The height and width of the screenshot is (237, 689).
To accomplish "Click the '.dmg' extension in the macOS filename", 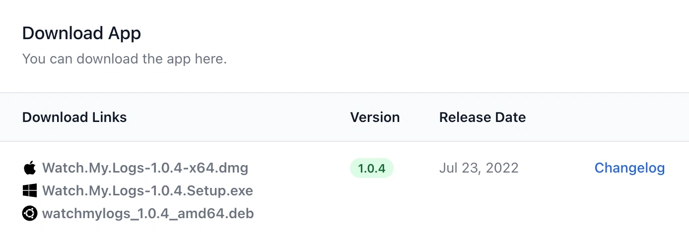I will click(232, 168).
